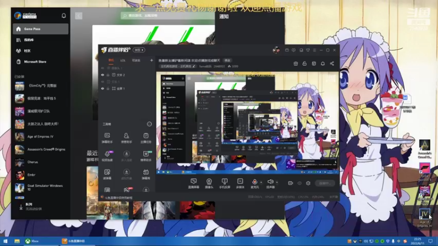Open the PK tool with red badge

coord(126,190)
